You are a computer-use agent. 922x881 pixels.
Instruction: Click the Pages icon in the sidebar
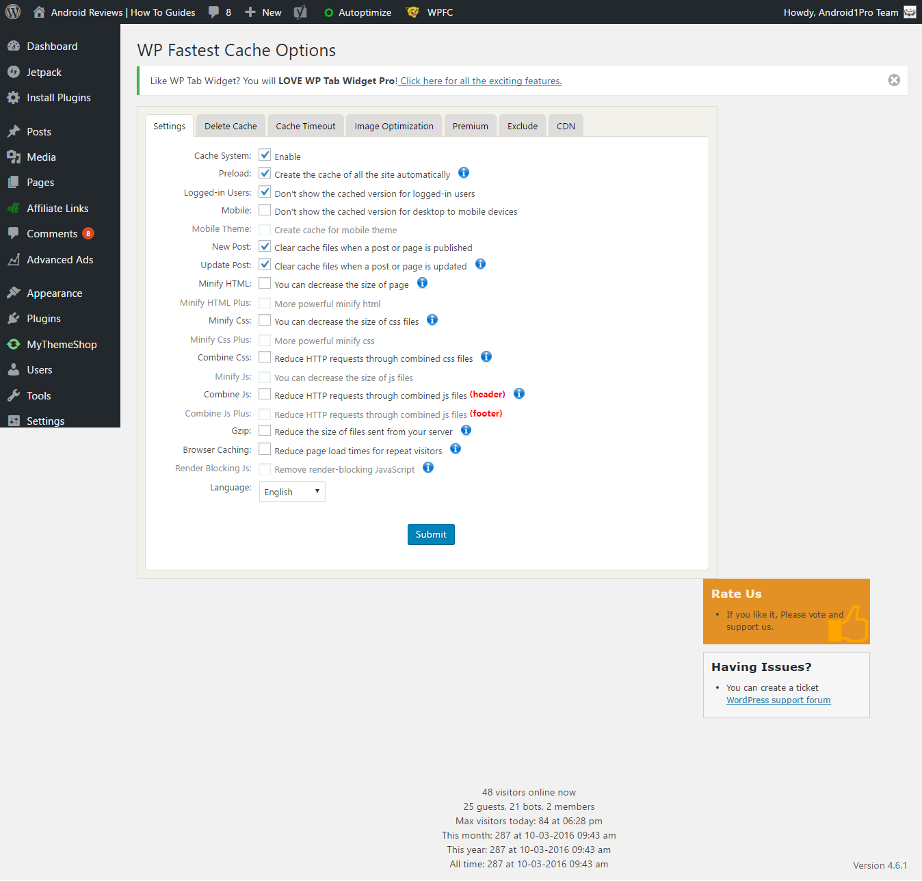[14, 183]
